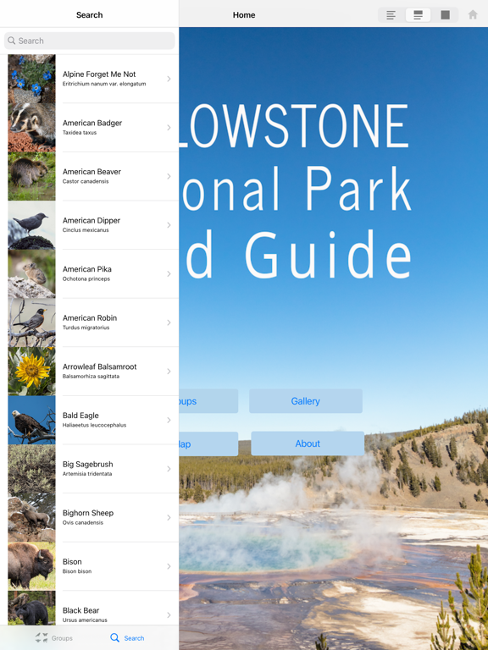Click 'Castor canadensis' scientific name
This screenshot has height=650, width=488.
pos(86,182)
